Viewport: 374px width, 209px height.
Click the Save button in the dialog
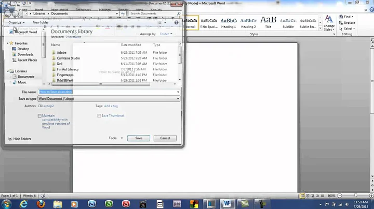coord(138,138)
